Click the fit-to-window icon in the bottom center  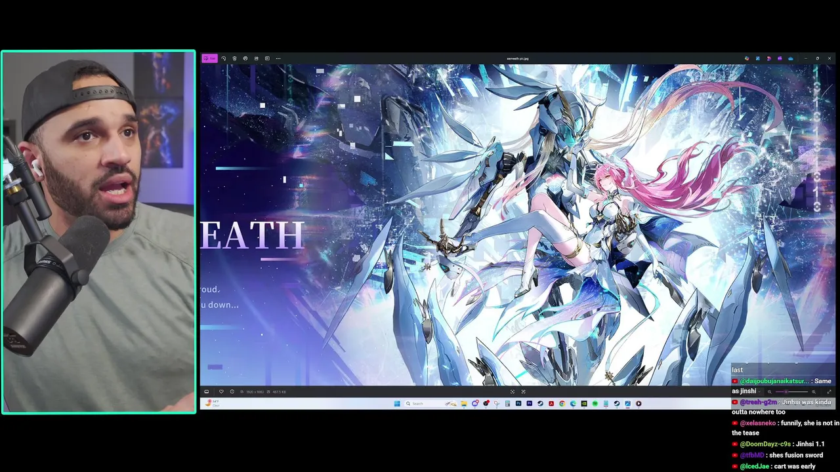tap(513, 392)
